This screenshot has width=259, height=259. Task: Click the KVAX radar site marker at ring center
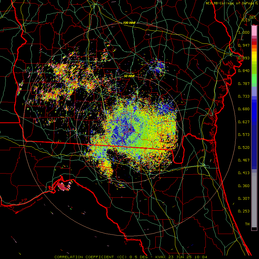pyautogui.click(x=130, y=129)
